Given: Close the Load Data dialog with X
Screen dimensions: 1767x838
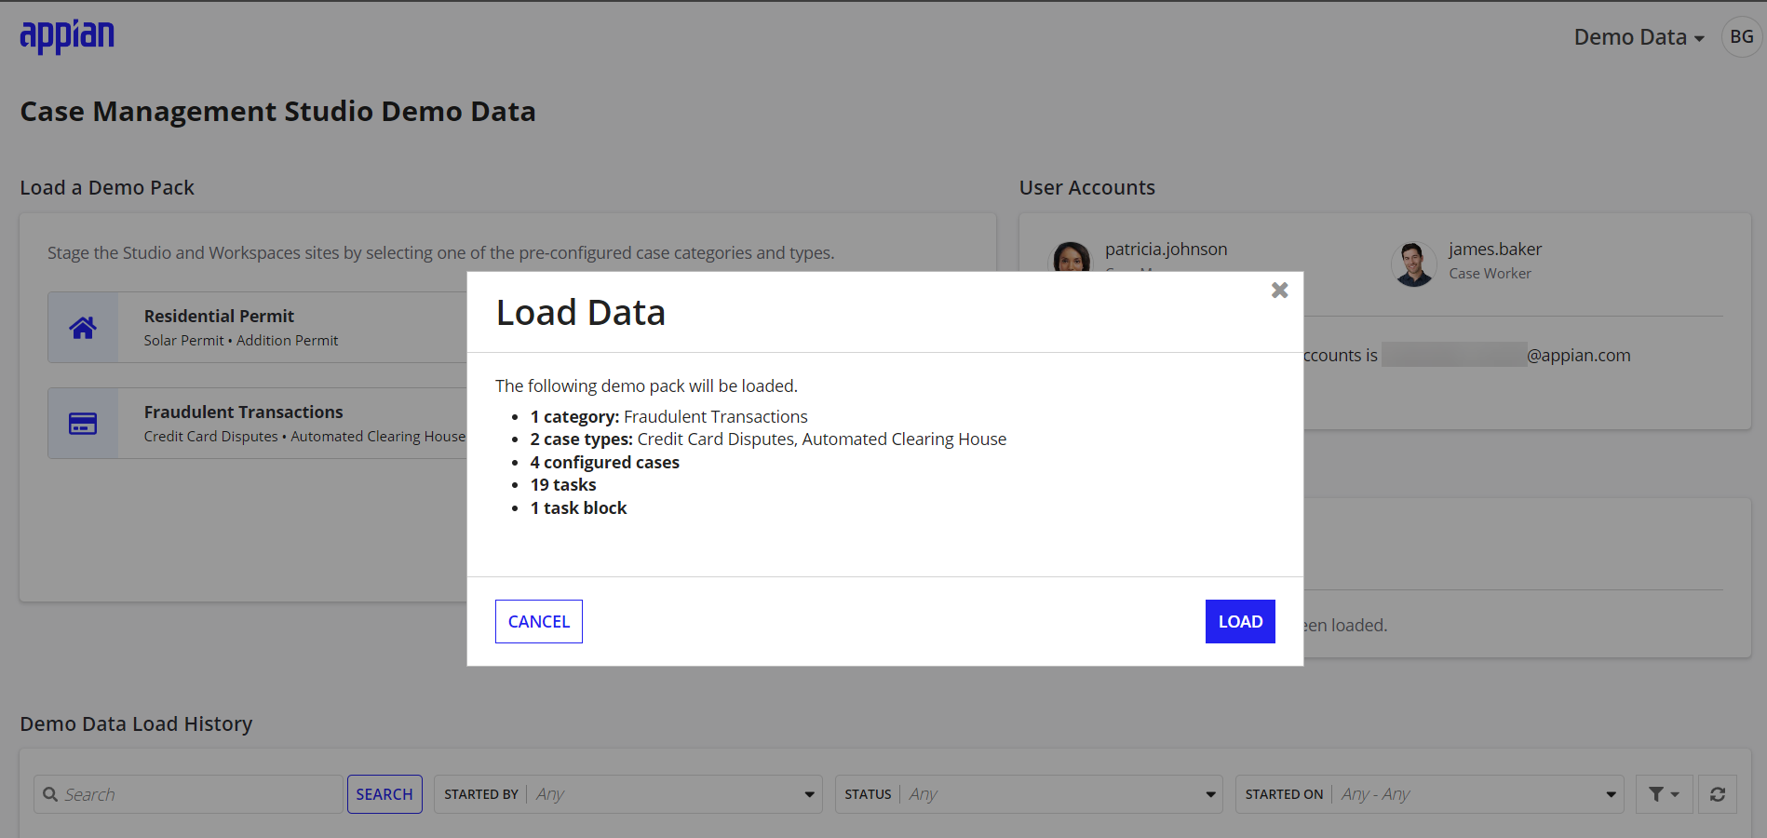Looking at the screenshot, I should pos(1279,291).
